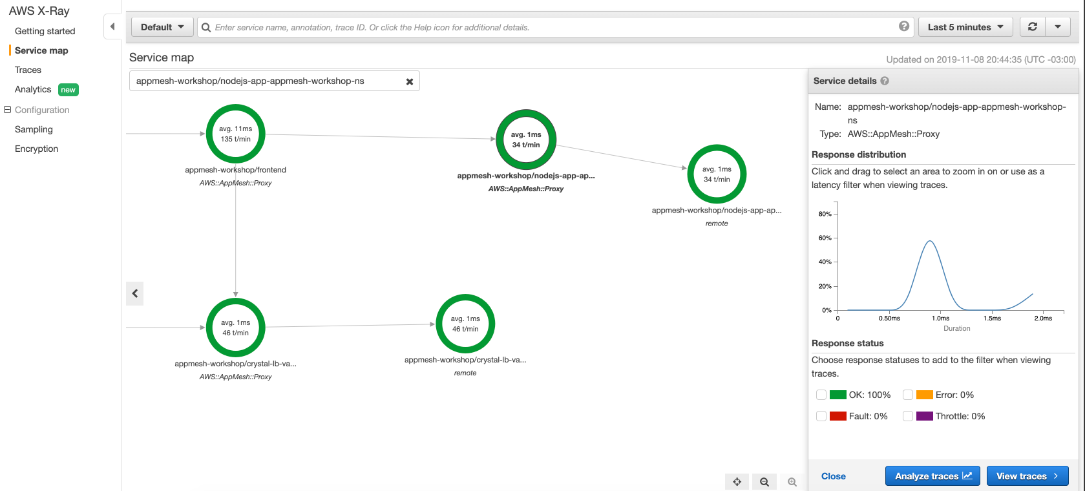Screen dimensions: 1085x491
Task: Click the map left chevron panel toggle
Action: coord(134,293)
